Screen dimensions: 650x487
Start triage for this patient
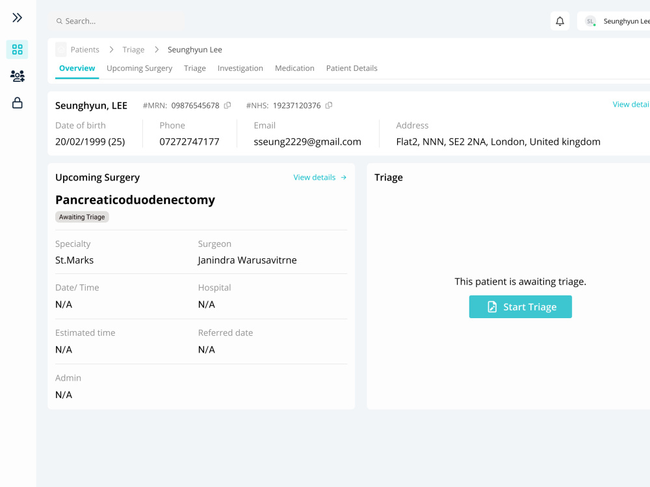coord(520,307)
